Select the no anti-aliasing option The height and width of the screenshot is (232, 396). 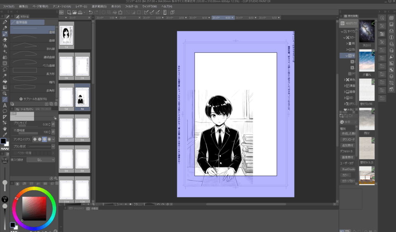[35, 139]
